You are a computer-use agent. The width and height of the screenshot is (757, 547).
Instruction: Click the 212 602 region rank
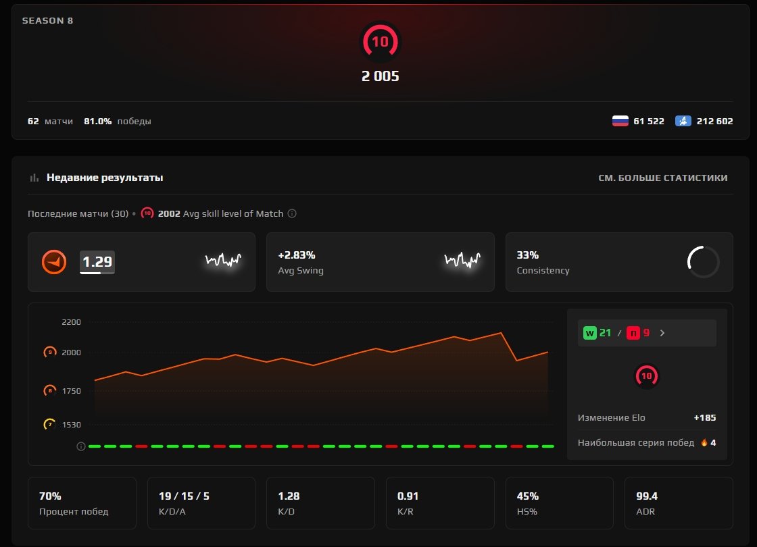point(714,121)
